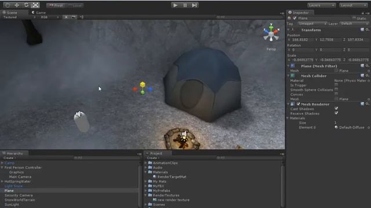
Task: Switch to the Game tab
Action: pyautogui.click(x=39, y=13)
